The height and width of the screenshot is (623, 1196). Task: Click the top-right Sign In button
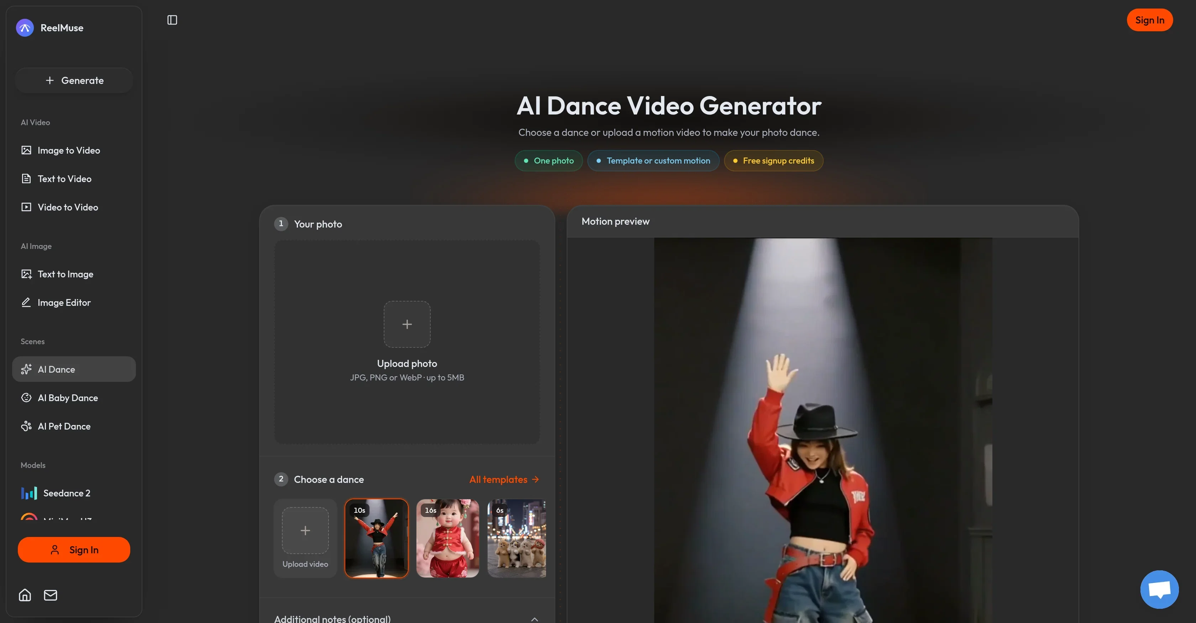(x=1150, y=20)
